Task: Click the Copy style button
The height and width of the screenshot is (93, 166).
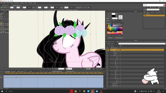Action: tap(110, 36)
